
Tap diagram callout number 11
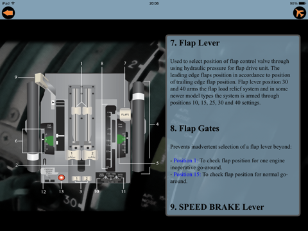123,191
